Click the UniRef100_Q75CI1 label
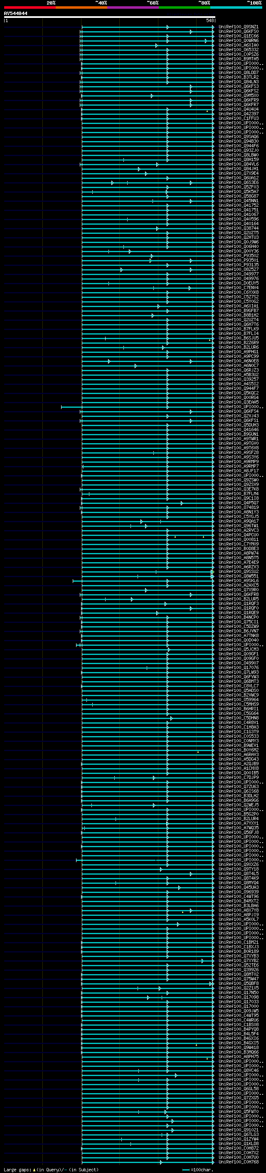Screen dimensions: 266x1173 [238, 622]
